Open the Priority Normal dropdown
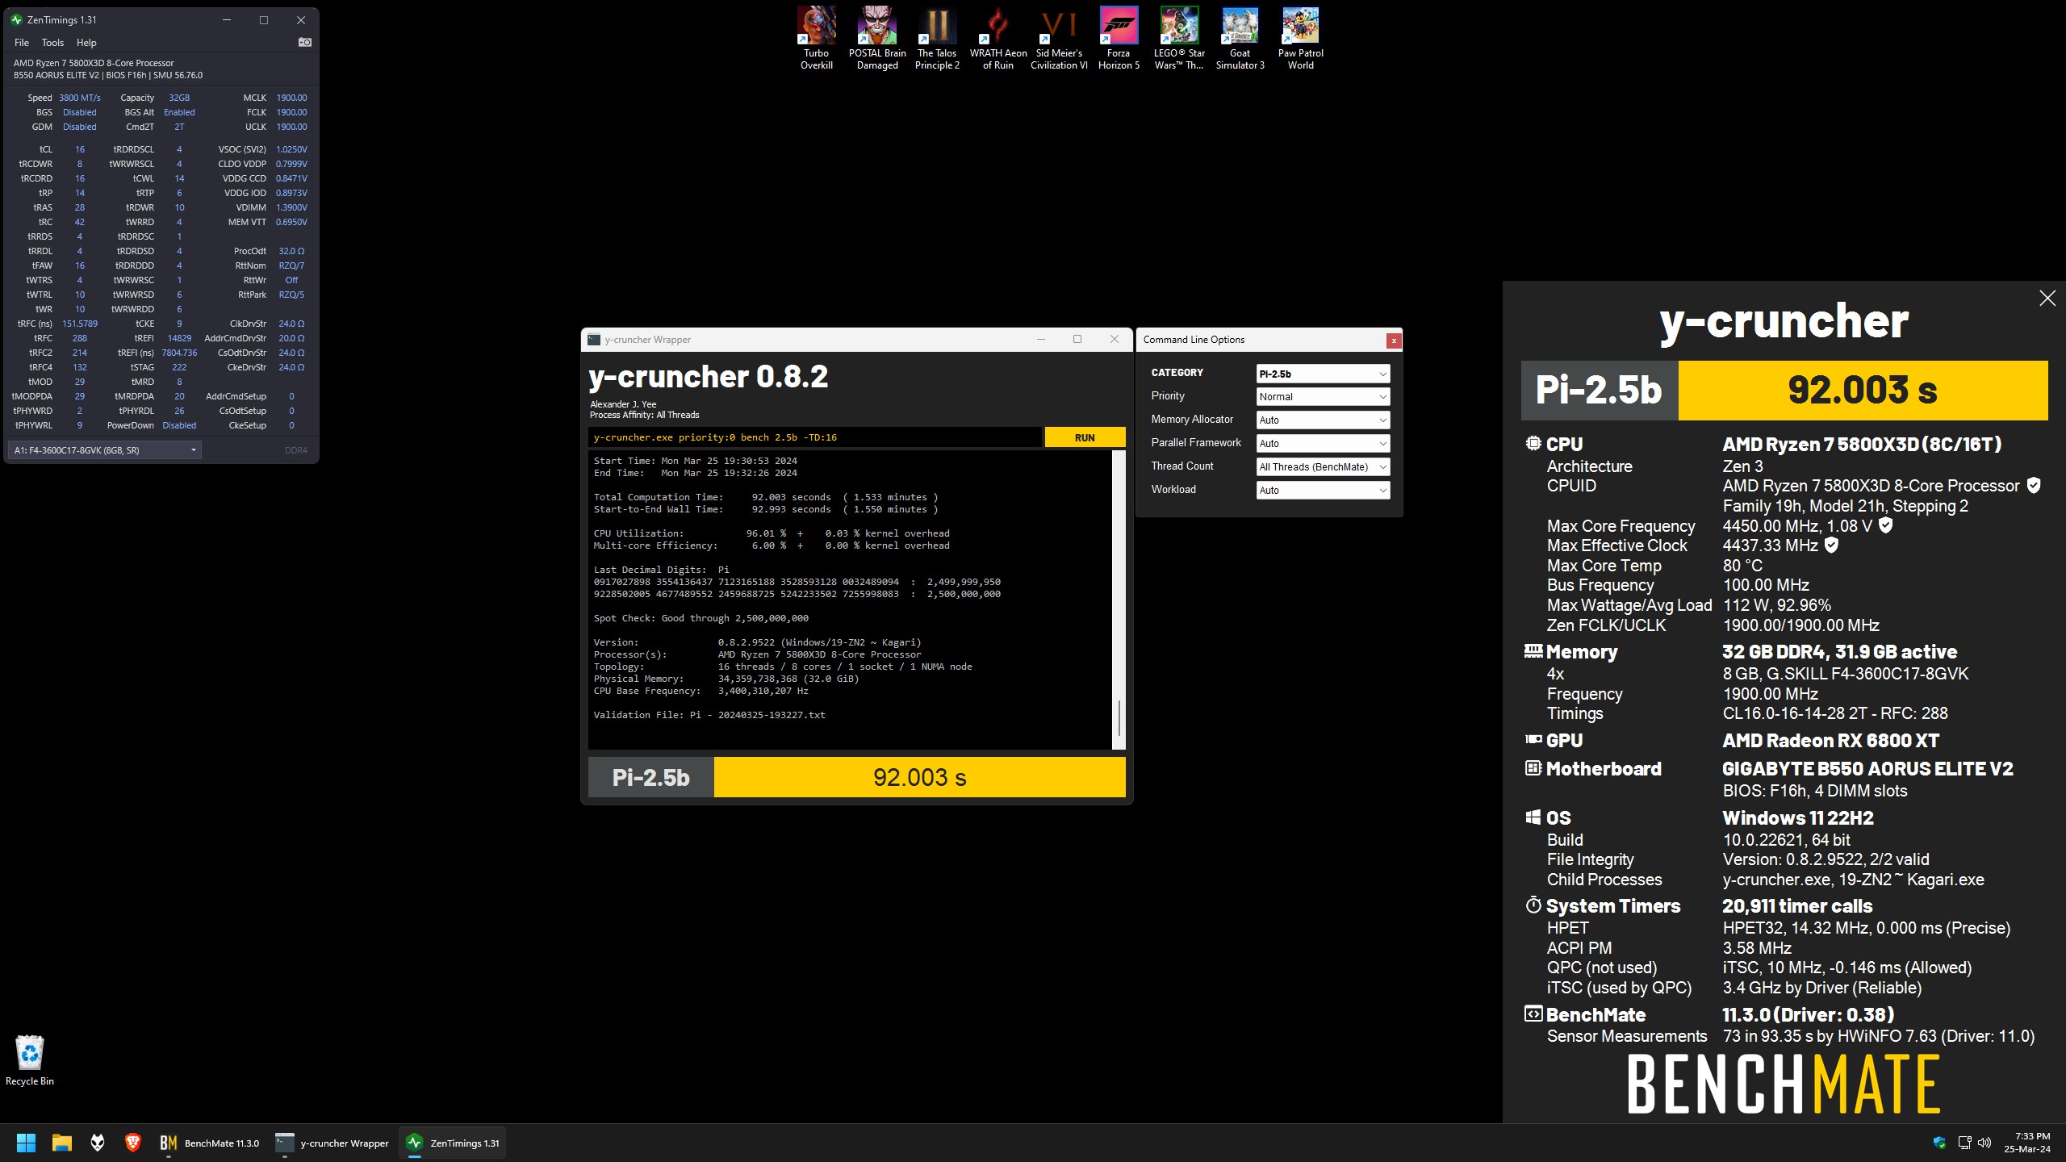 1323,396
